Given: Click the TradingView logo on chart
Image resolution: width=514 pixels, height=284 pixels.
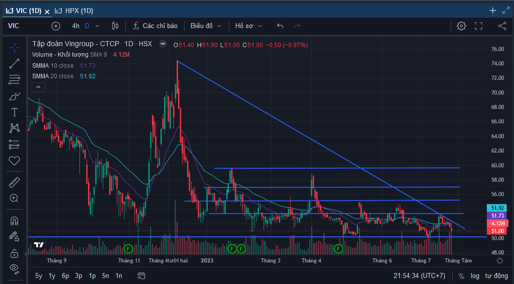Looking at the screenshot, I should [x=39, y=245].
